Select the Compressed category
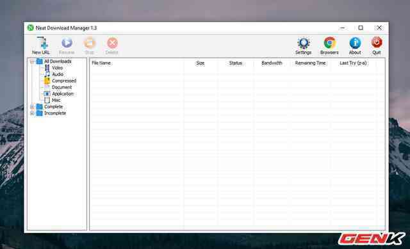This screenshot has height=249, width=410. pos(64,81)
